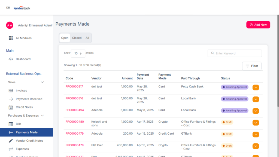Screen dimensions: 279x157
Task: Click the Payments Received arrow icon
Action: click(x=11, y=99)
